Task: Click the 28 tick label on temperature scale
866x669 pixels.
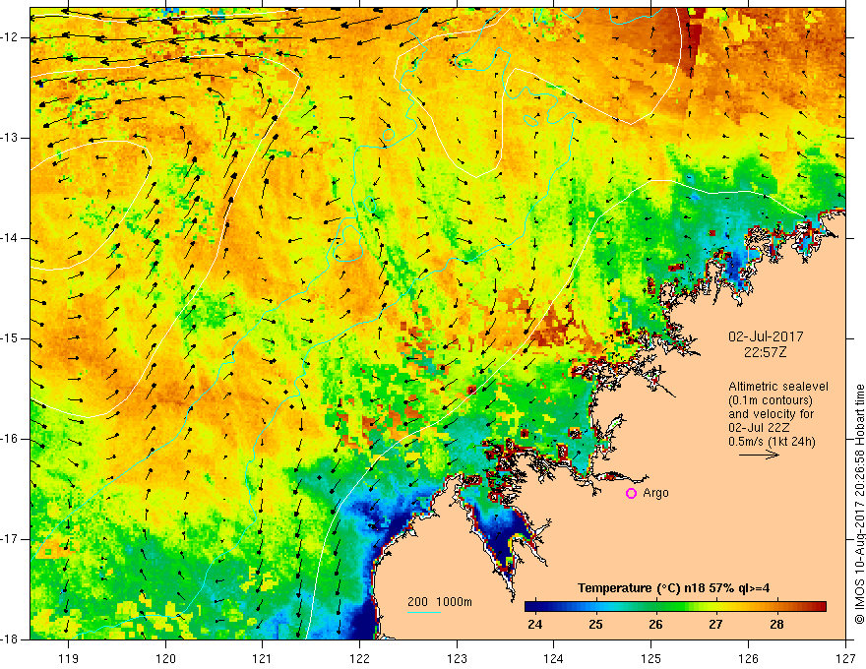Action: pos(776,625)
